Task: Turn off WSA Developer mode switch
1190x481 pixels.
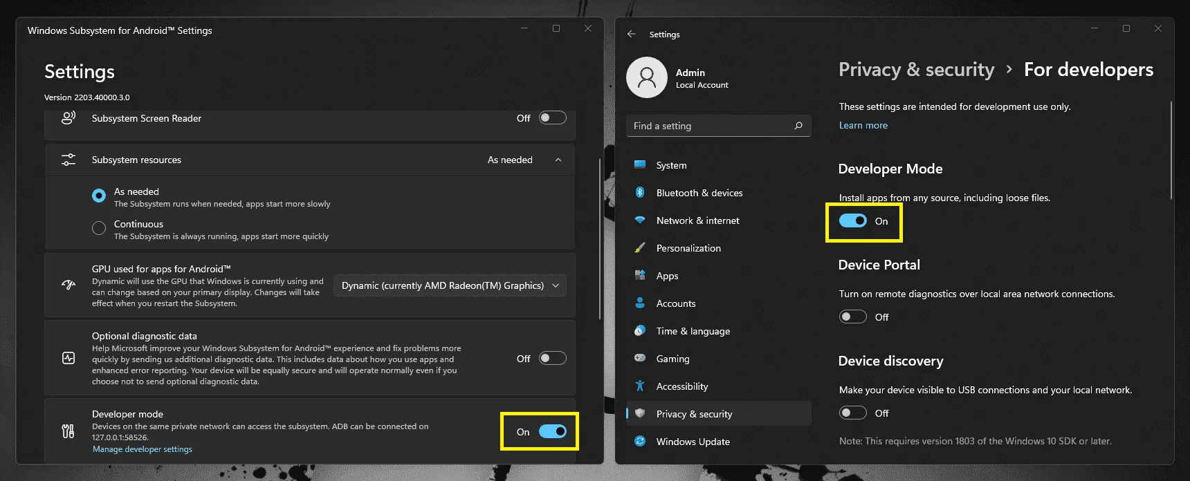Action: (x=553, y=432)
